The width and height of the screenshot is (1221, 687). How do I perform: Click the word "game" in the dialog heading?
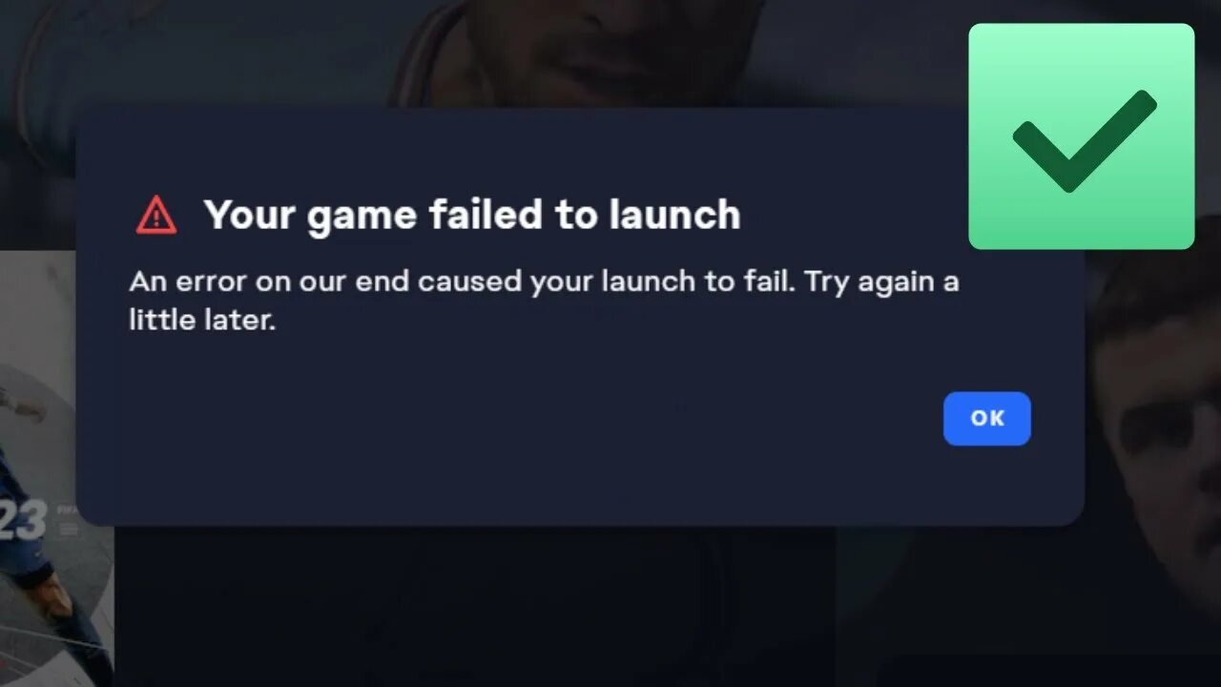pyautogui.click(x=364, y=218)
